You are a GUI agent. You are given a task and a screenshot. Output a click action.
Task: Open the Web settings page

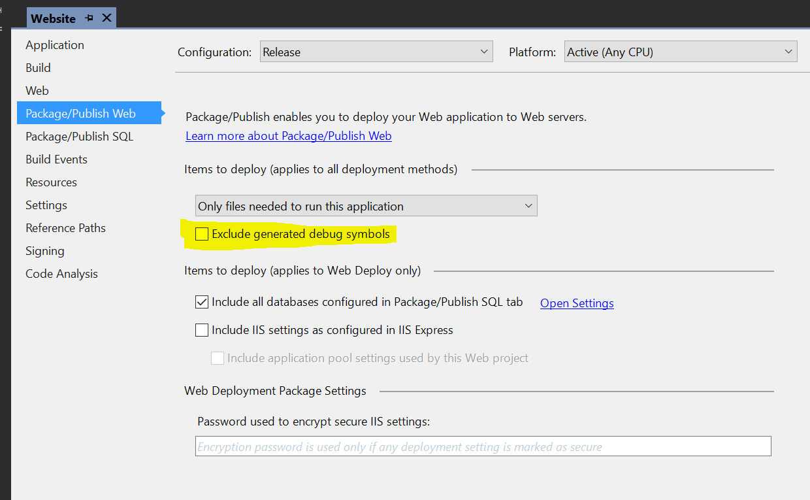click(37, 90)
